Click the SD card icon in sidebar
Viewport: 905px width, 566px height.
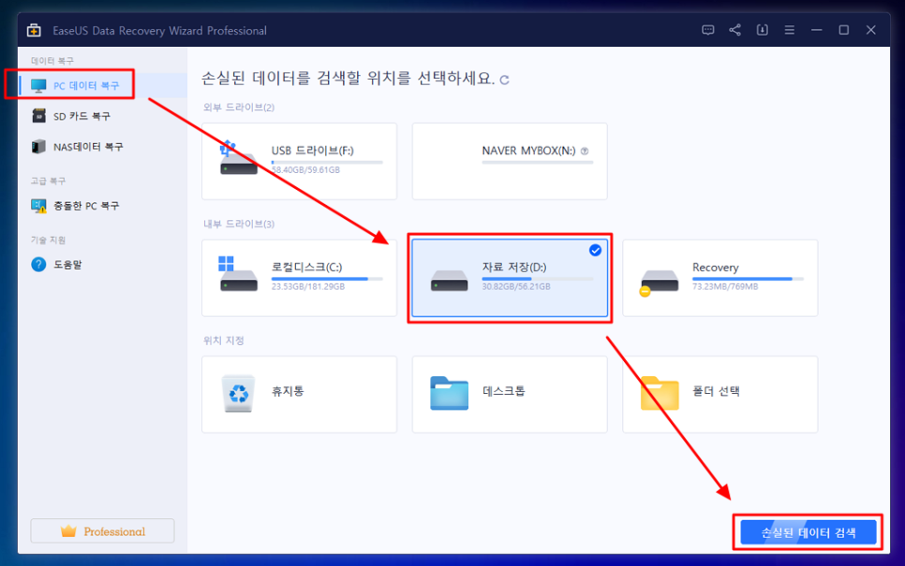(38, 116)
